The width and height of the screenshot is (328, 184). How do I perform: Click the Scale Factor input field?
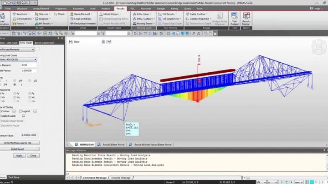28,70
